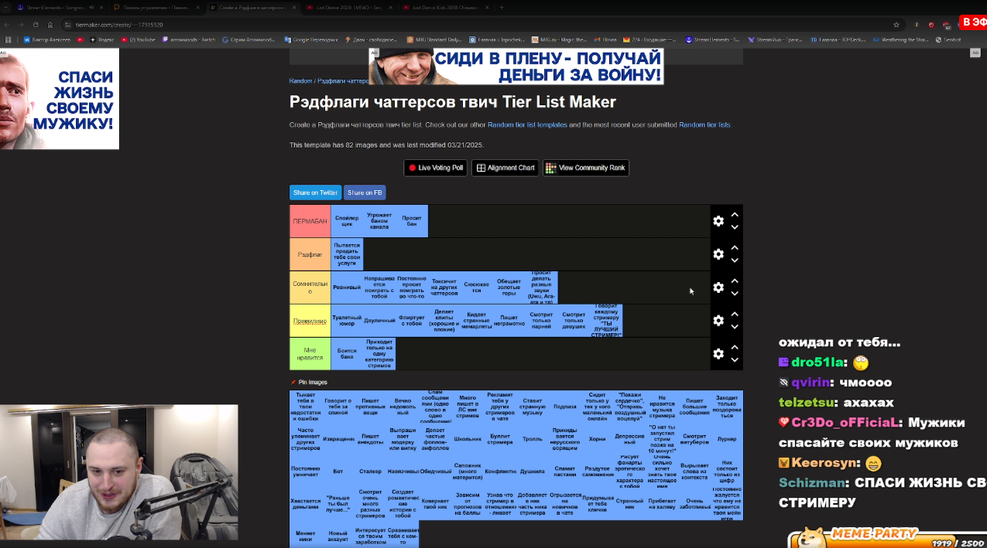Bookmark this page with star icon
This screenshot has height=548, width=987.
896,25
